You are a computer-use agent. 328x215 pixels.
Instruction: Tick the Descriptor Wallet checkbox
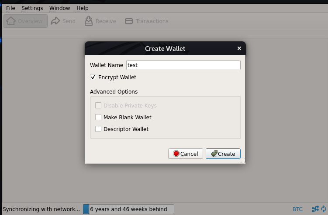(98, 129)
